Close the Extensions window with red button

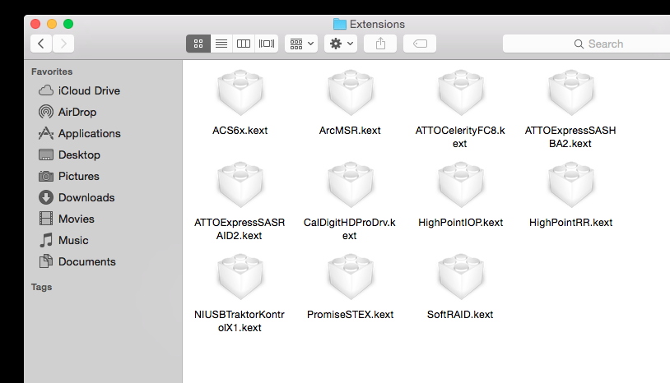(35, 24)
